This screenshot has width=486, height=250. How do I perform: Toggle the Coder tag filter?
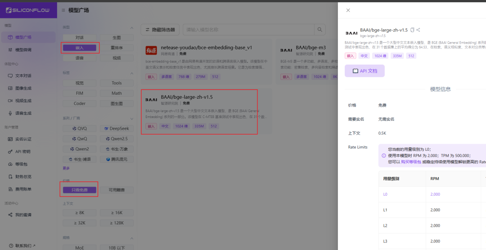coord(79,104)
